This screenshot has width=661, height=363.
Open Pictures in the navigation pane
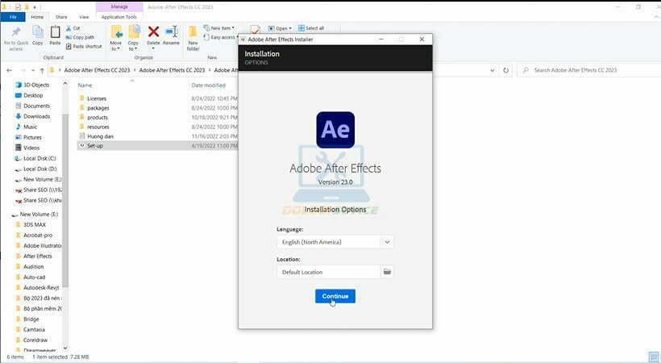click(x=32, y=137)
